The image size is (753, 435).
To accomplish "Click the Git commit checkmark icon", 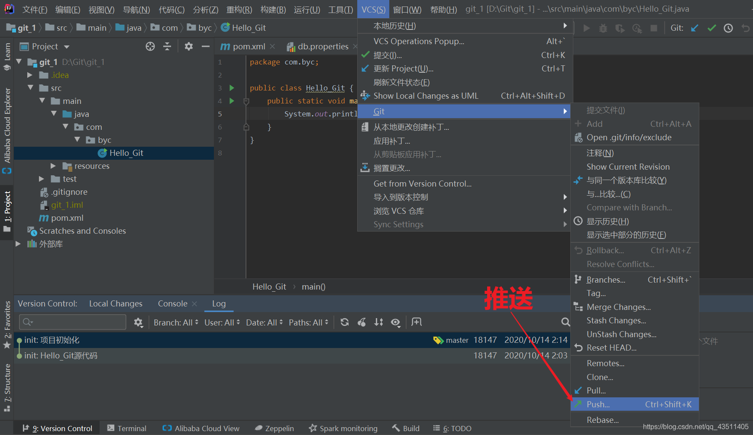I will [711, 28].
